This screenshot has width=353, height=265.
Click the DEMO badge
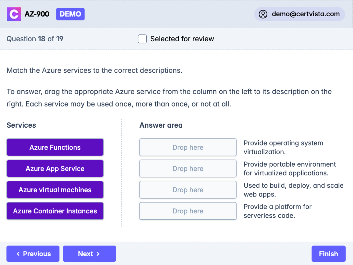[70, 14]
